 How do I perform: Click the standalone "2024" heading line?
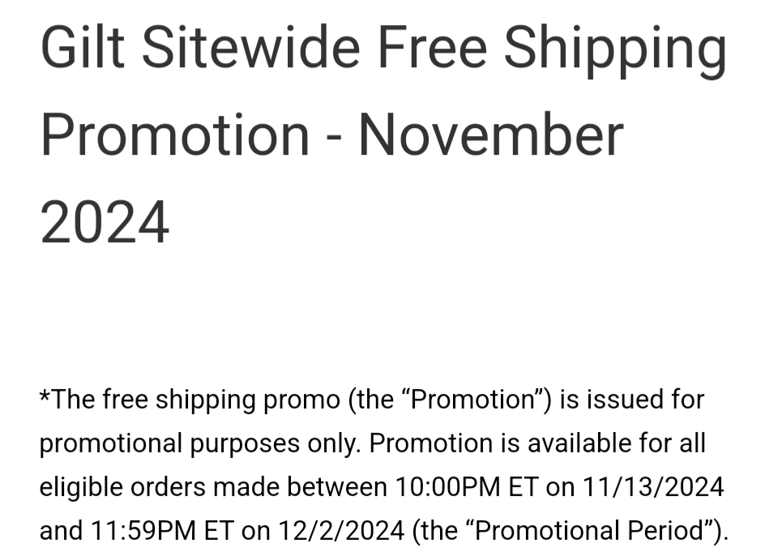point(105,222)
